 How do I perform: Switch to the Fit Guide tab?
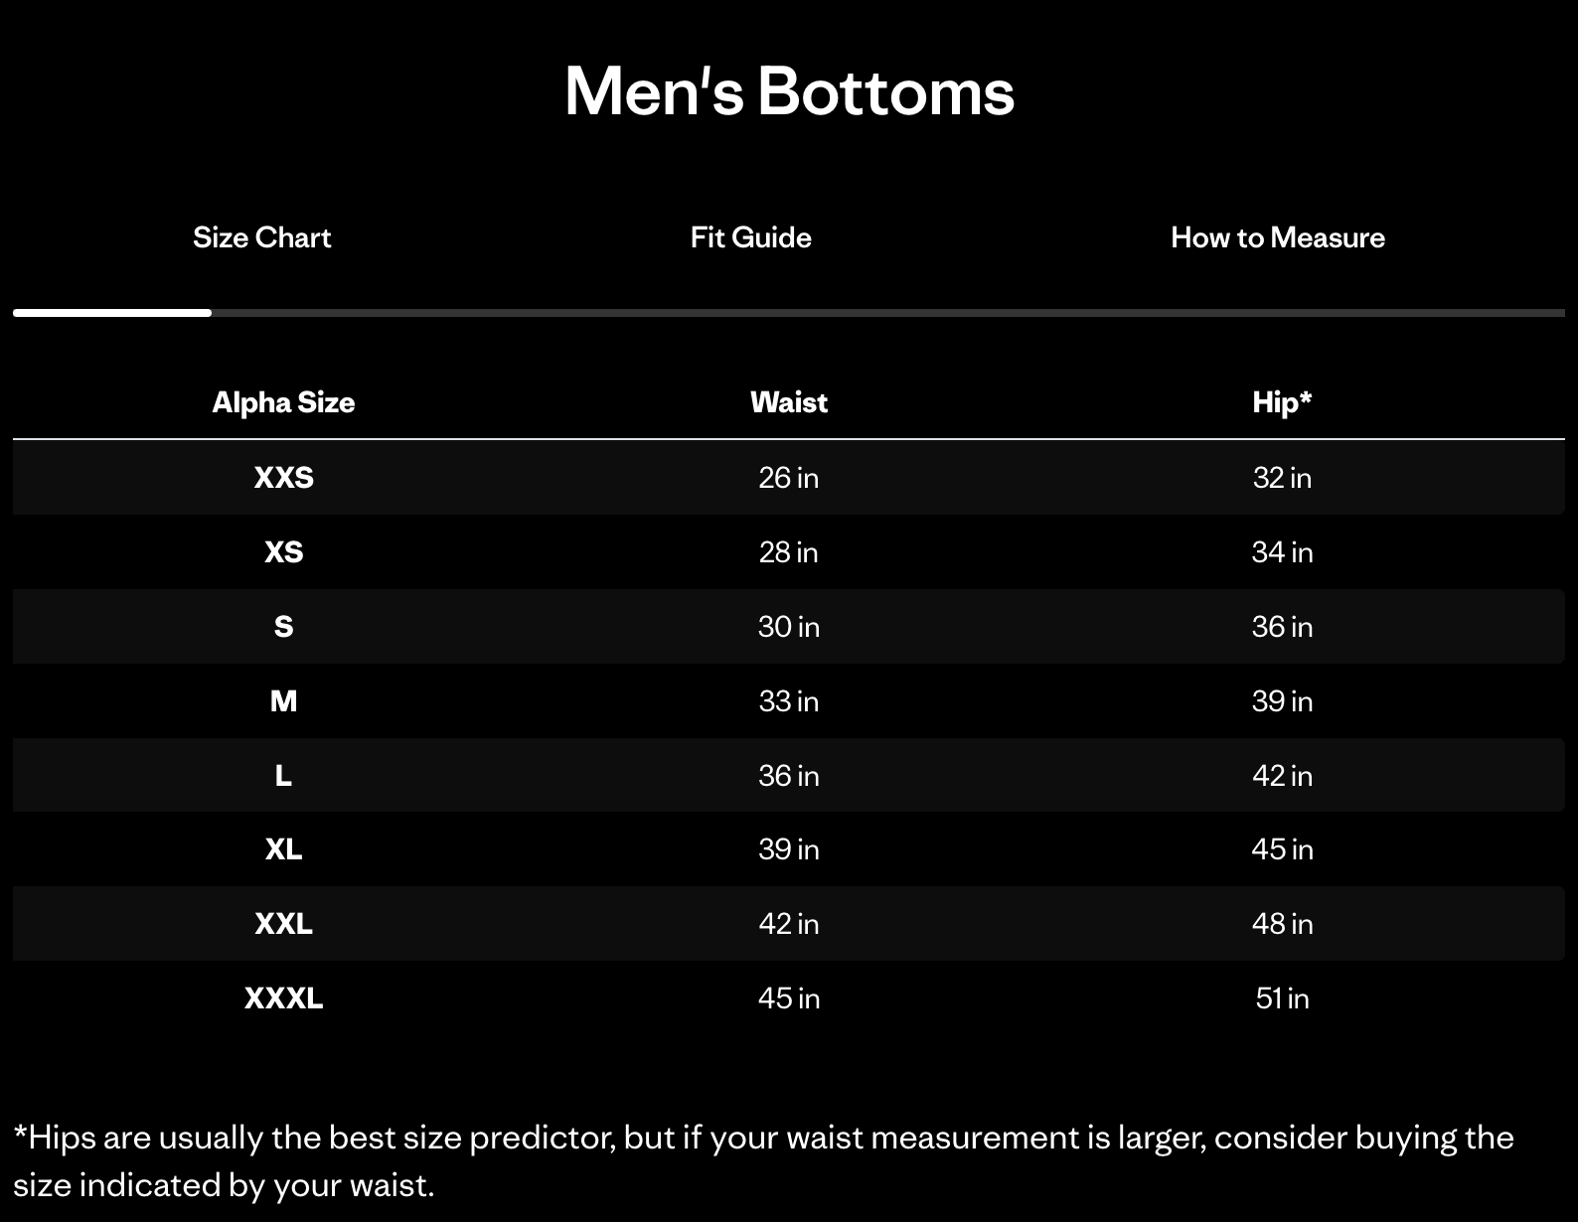[x=750, y=237]
